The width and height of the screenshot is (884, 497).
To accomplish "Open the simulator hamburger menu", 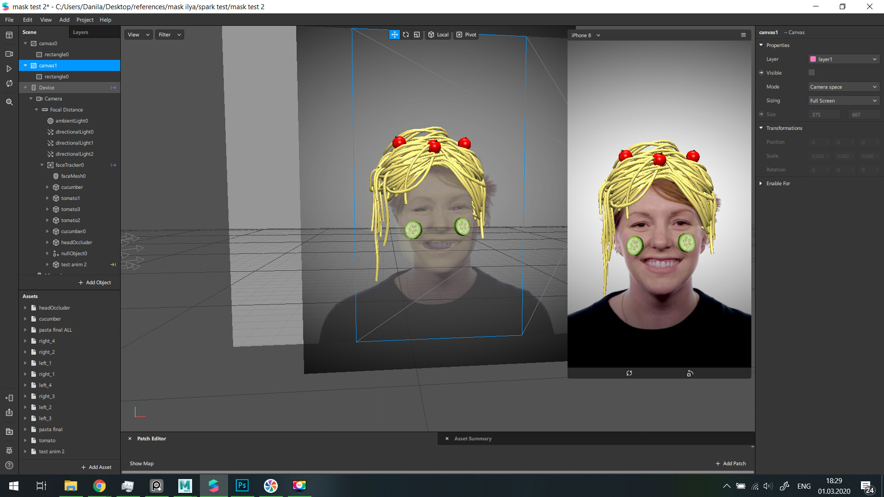I will click(x=743, y=35).
